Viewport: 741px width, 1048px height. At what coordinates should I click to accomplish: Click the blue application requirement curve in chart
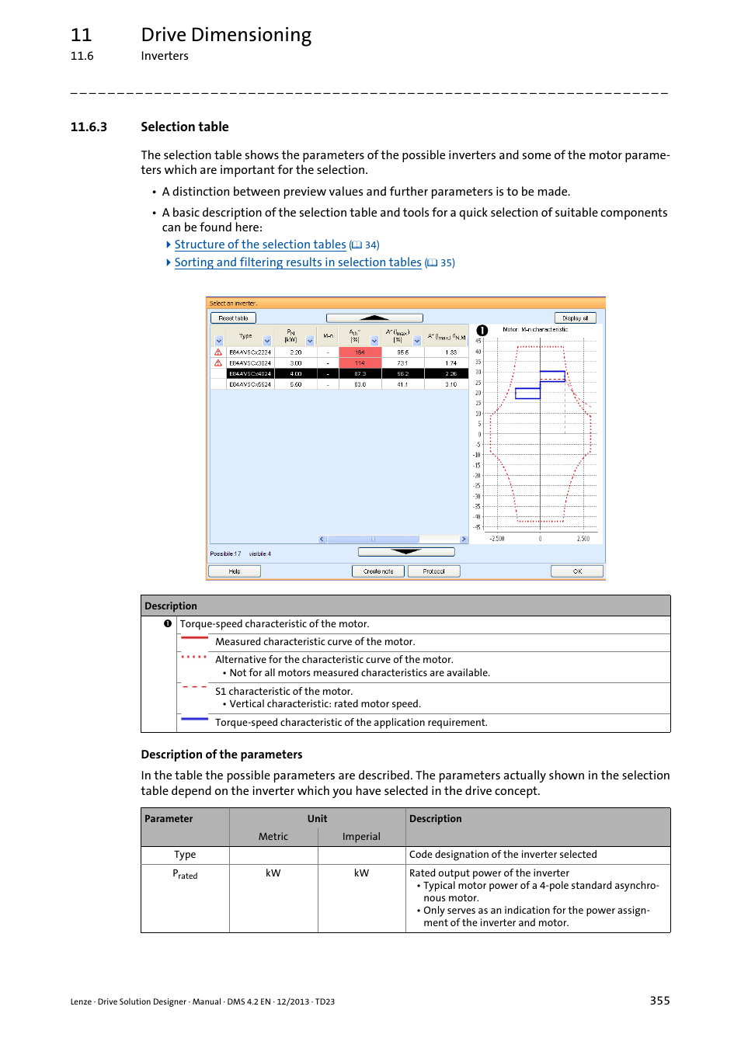(541, 385)
